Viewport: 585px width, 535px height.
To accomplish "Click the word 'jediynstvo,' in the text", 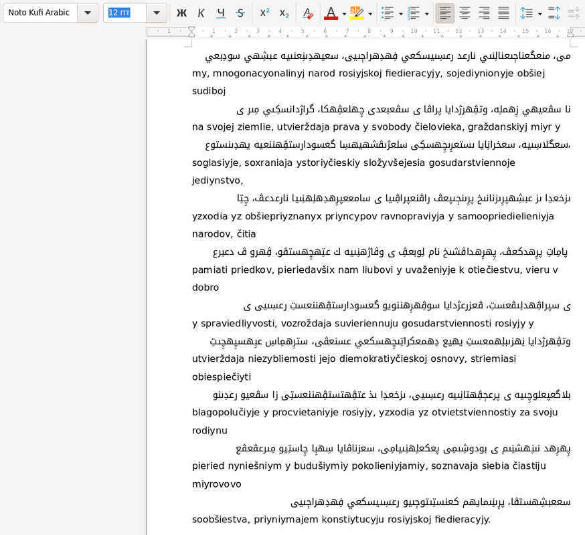I will click(218, 181).
